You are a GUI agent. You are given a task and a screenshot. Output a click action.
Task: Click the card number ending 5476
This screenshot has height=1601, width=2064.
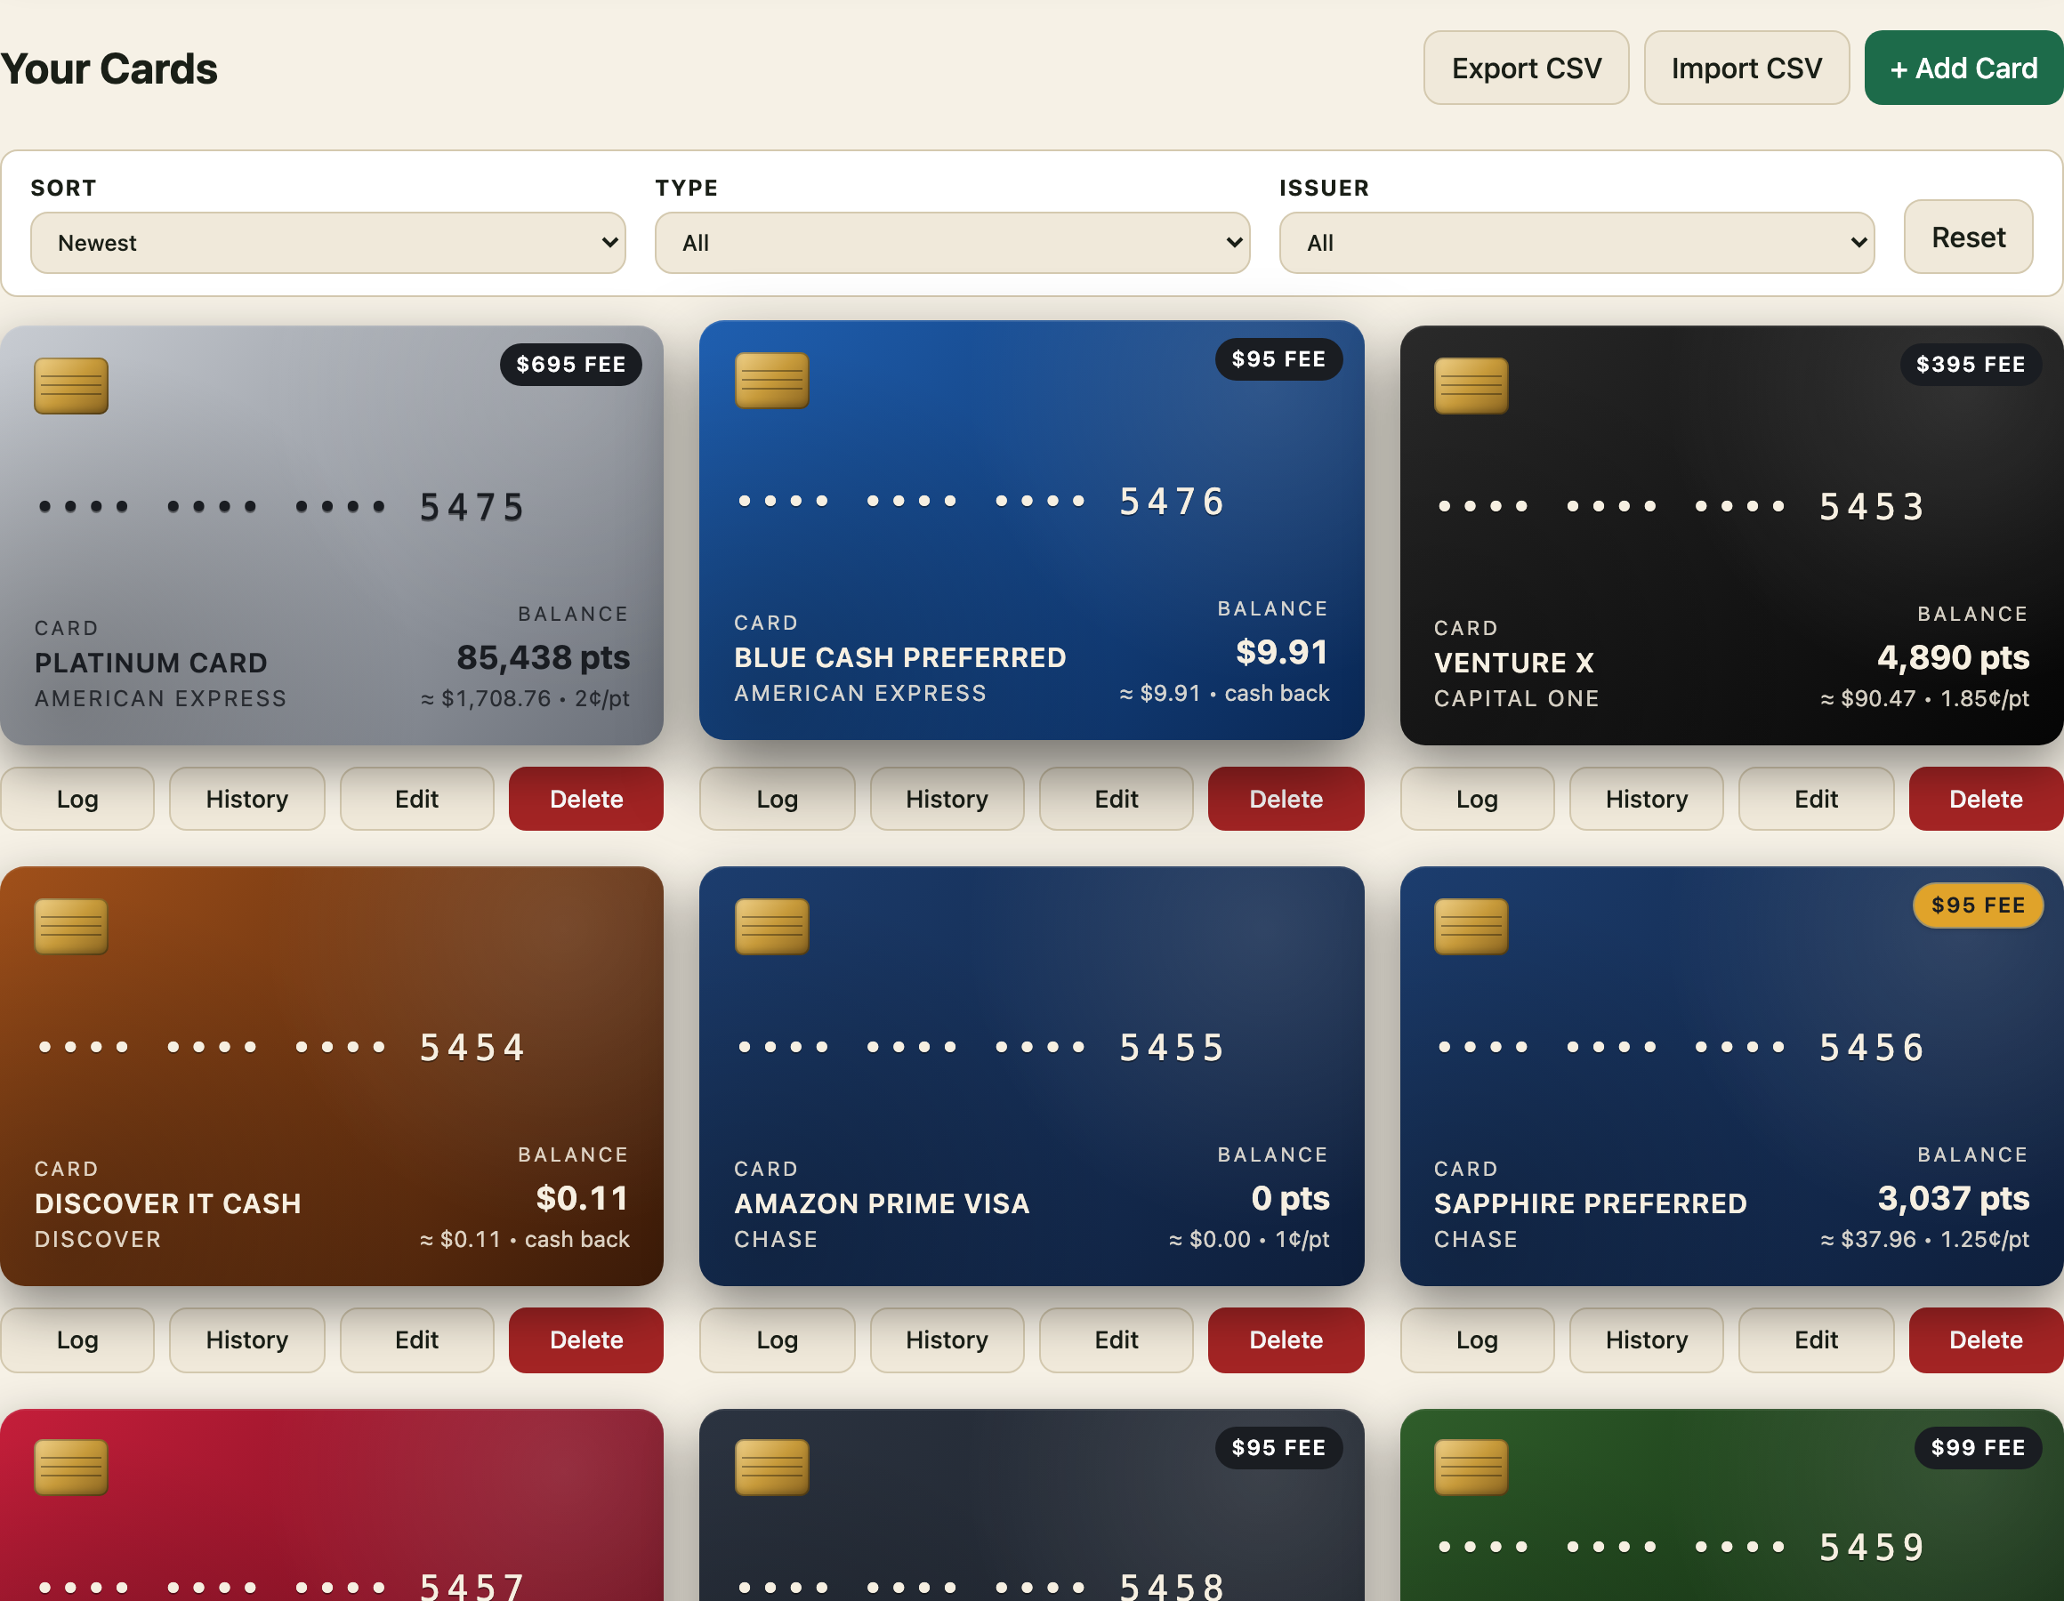(x=981, y=501)
